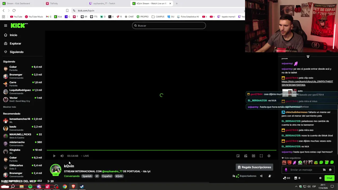The image size is (338, 190).
Task: Expand Mostrar más in followed channels
Action: pyautogui.click(x=10, y=107)
